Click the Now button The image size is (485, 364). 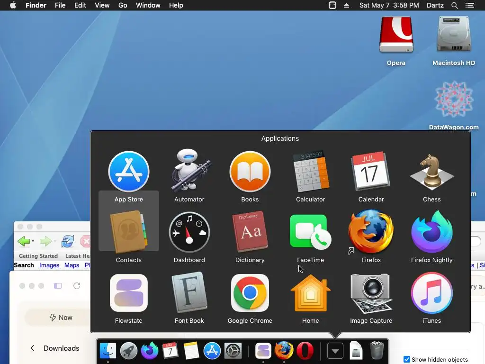[61, 318]
